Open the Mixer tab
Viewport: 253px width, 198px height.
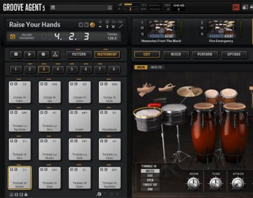click(x=176, y=55)
